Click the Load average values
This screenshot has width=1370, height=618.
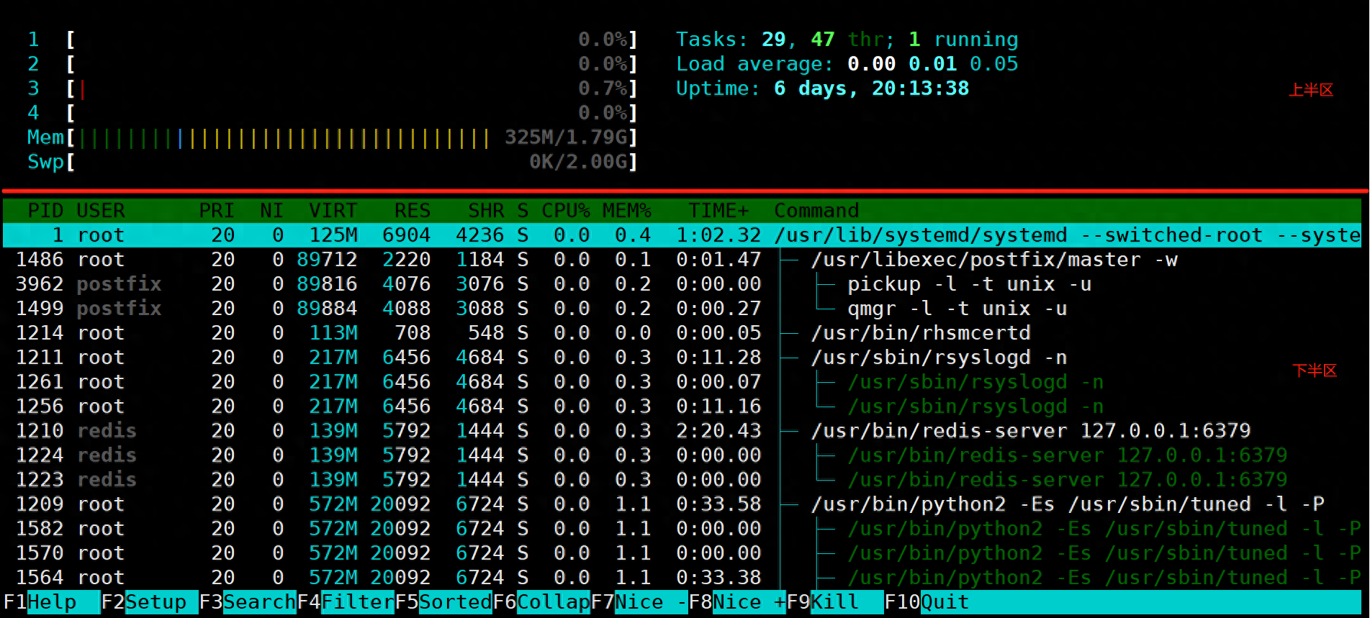pos(933,64)
